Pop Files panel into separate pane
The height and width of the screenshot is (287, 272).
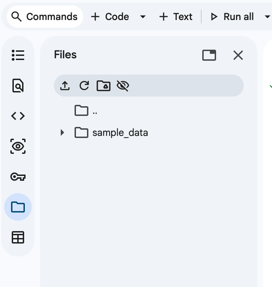209,55
